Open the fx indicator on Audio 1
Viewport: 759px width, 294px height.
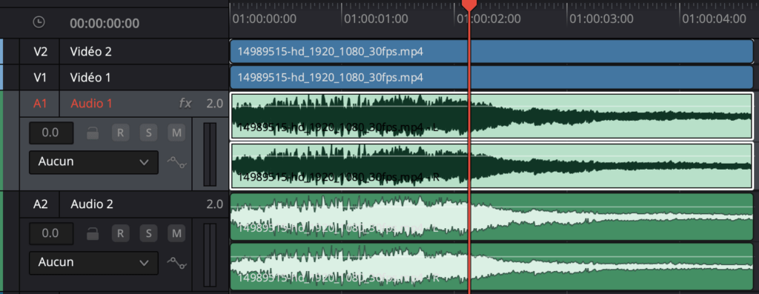click(x=185, y=103)
